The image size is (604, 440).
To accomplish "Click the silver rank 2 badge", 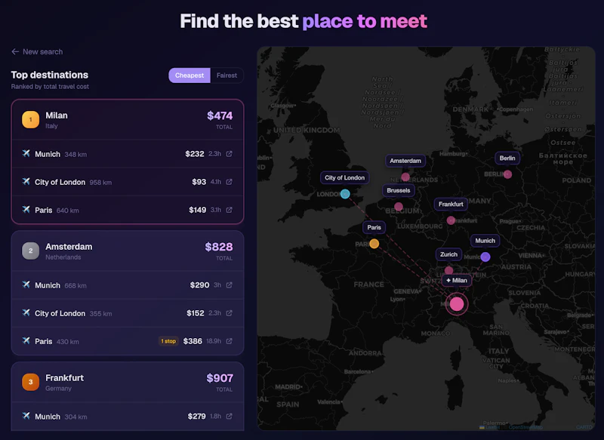I will (30, 251).
